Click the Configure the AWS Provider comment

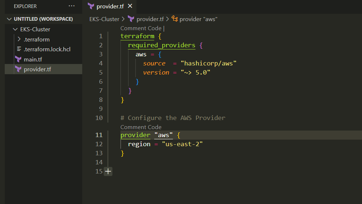pyautogui.click(x=173, y=118)
